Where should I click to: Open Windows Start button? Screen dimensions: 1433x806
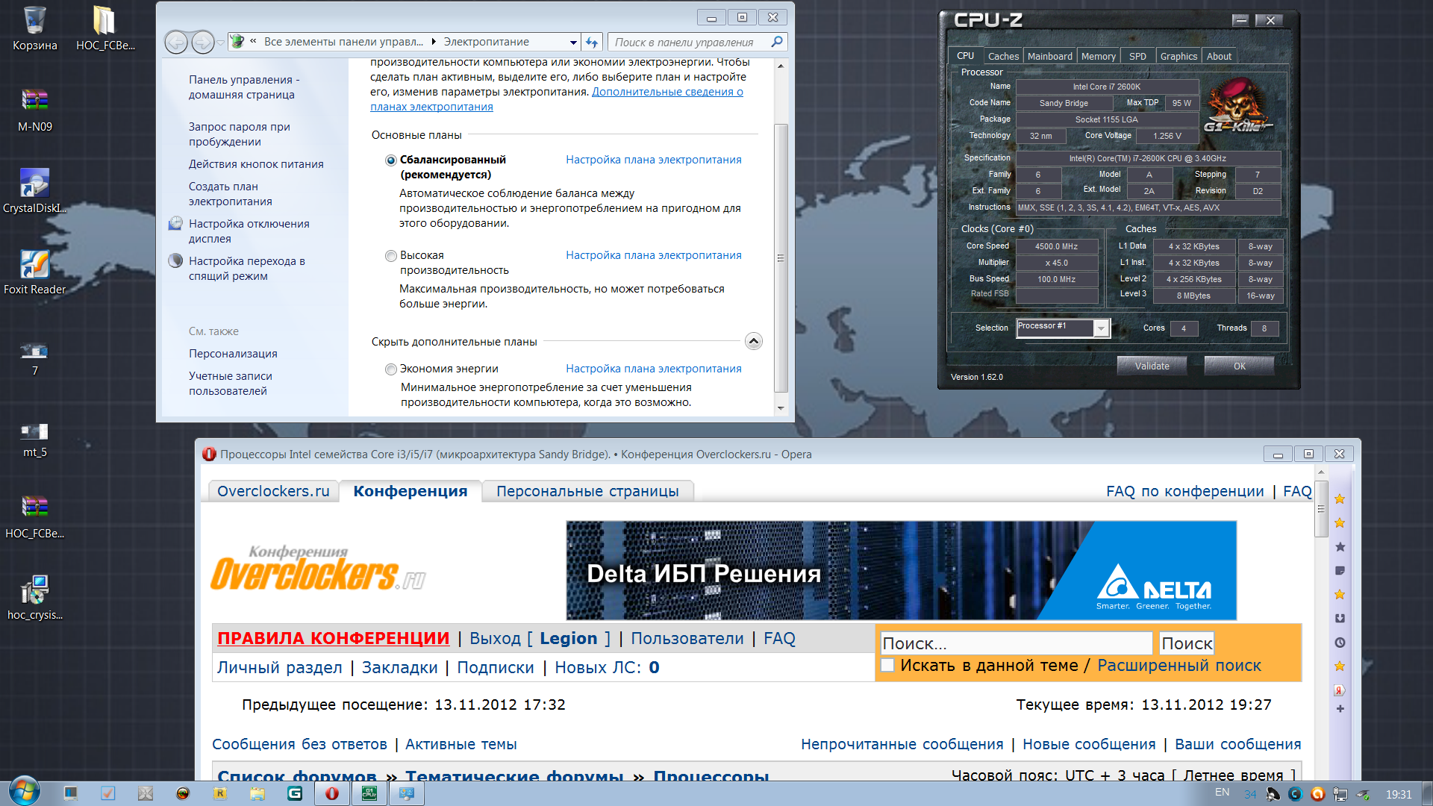[x=24, y=791]
